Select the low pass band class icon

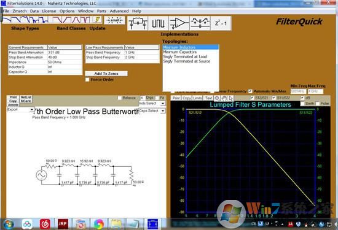57,20
